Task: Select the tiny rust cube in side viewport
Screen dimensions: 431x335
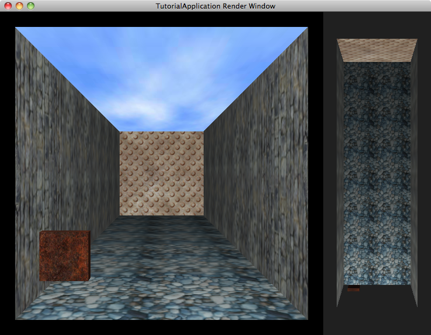Action: click(353, 289)
